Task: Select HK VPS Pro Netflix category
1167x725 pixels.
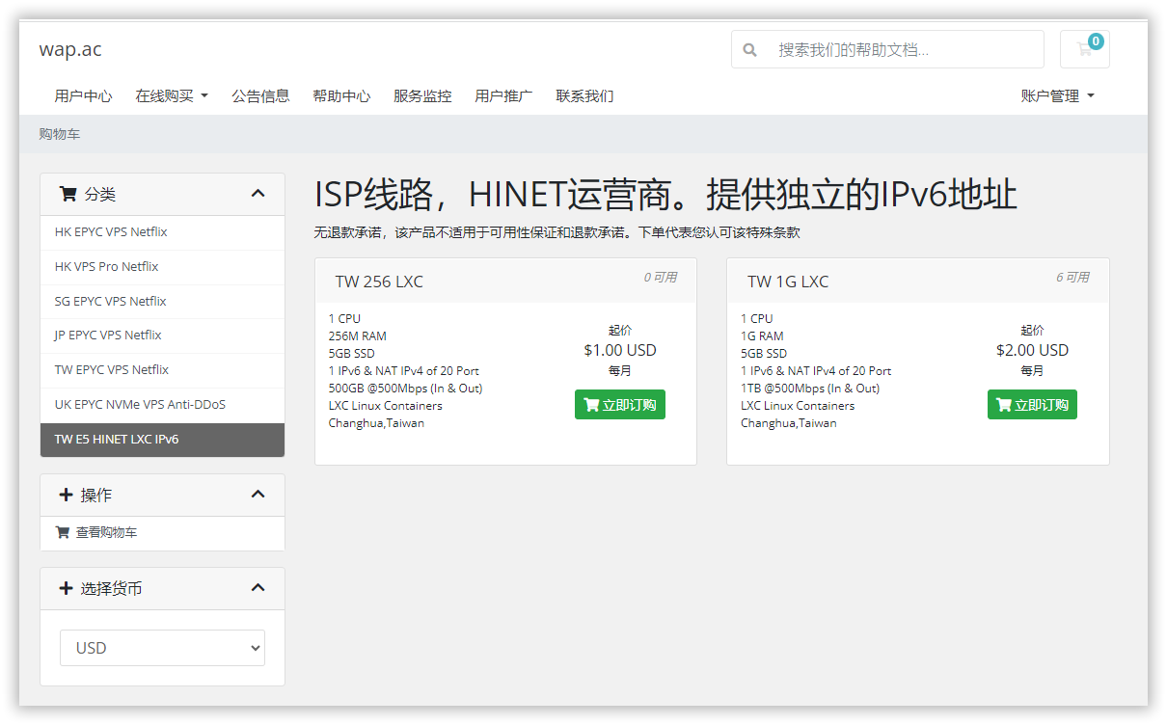Action: [x=162, y=267]
